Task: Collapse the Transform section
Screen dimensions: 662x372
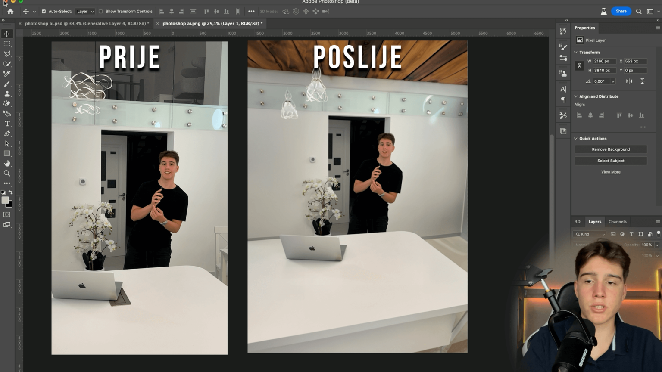Action: coord(576,53)
